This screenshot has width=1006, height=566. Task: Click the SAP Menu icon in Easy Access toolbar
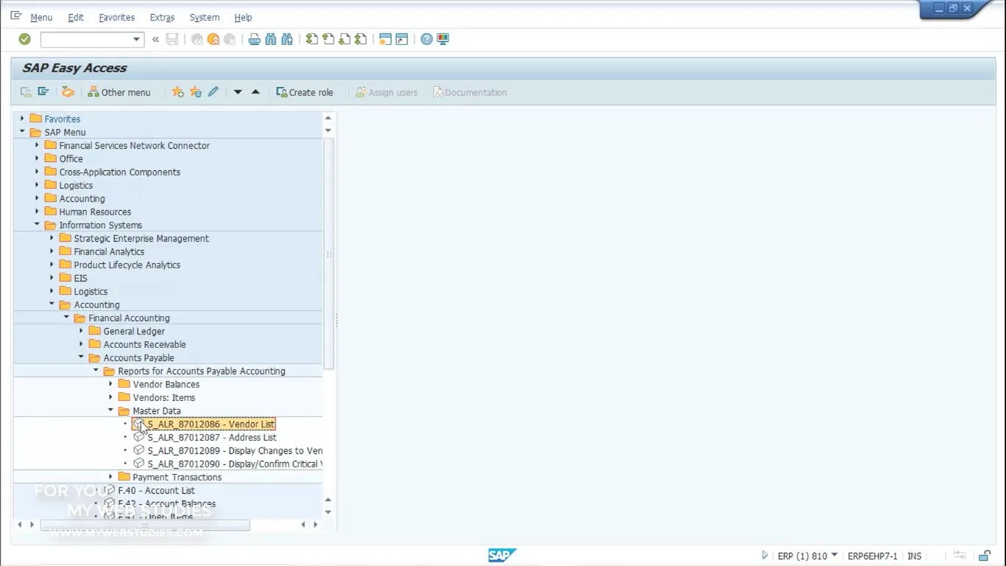[43, 92]
